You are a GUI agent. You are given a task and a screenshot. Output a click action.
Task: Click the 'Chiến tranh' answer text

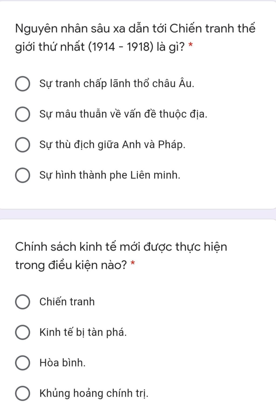pos(67,302)
